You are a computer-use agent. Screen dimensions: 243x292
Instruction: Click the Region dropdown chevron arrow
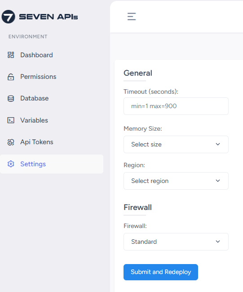(x=218, y=181)
